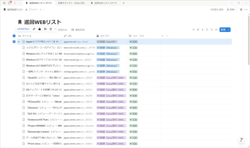Open dropdown arrow next to 新規 button

(229, 30)
